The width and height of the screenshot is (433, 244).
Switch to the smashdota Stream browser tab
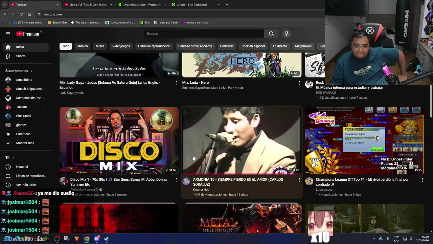click(142, 5)
